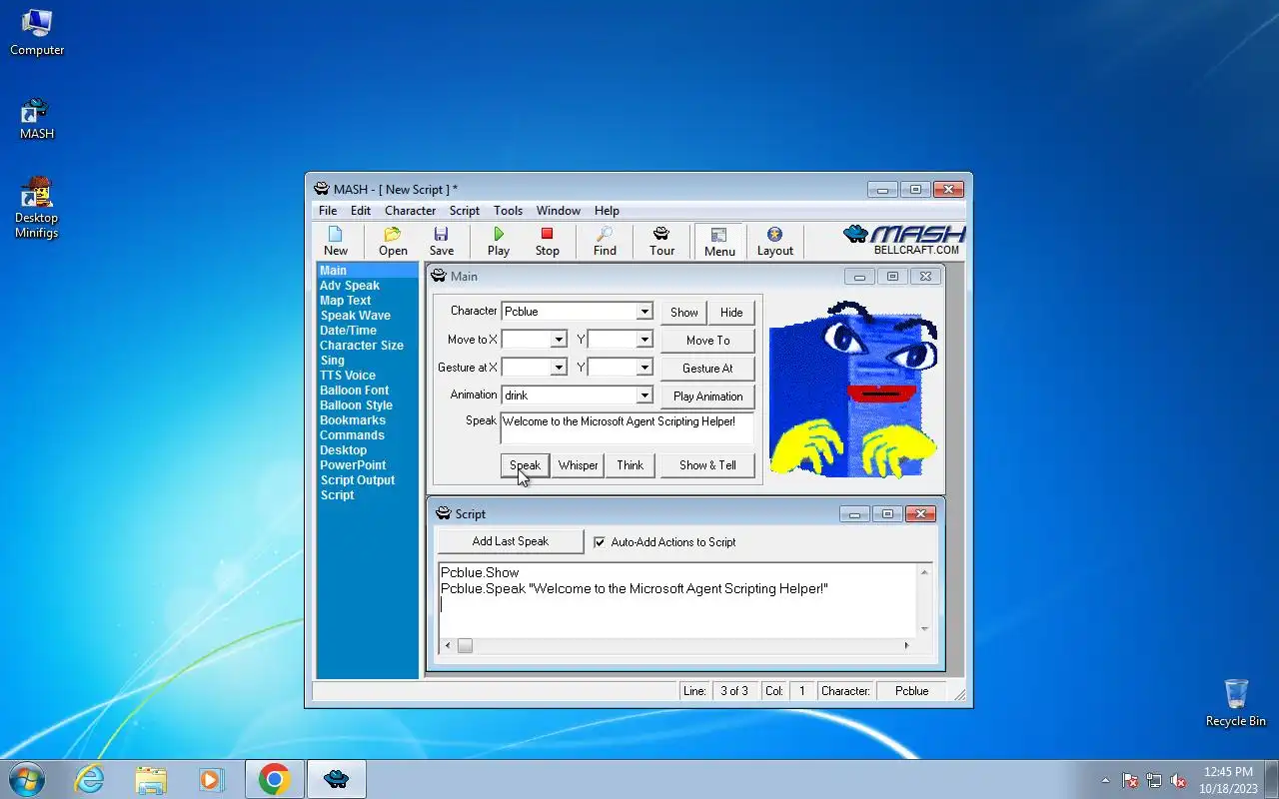Viewport: 1279px width, 799px height.
Task: Click the Hide character button
Action: [x=731, y=313]
